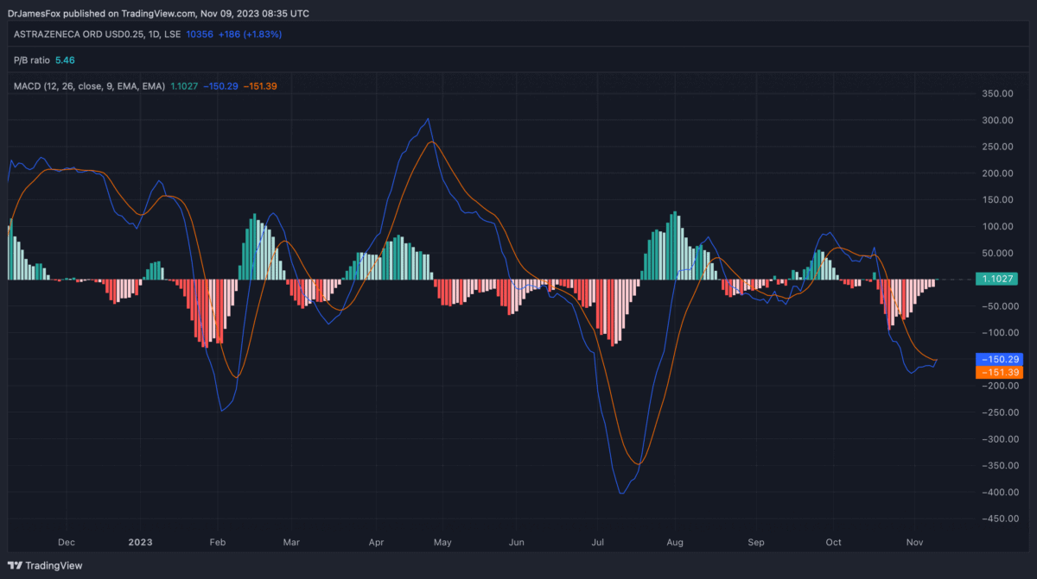Viewport: 1037px width, 579px height.
Task: Click the green 1.1027 value in MACD legend
Action: tap(183, 85)
